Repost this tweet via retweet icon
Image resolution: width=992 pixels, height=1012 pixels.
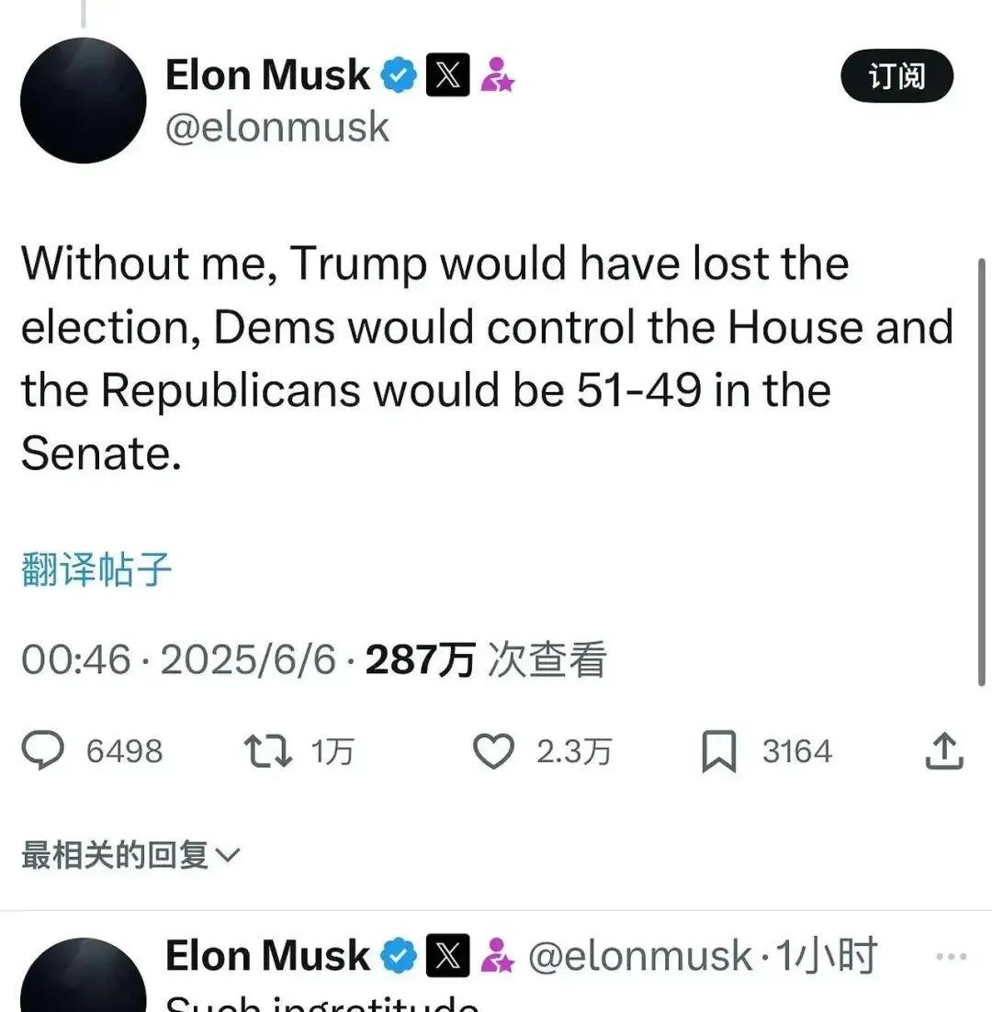click(x=268, y=751)
